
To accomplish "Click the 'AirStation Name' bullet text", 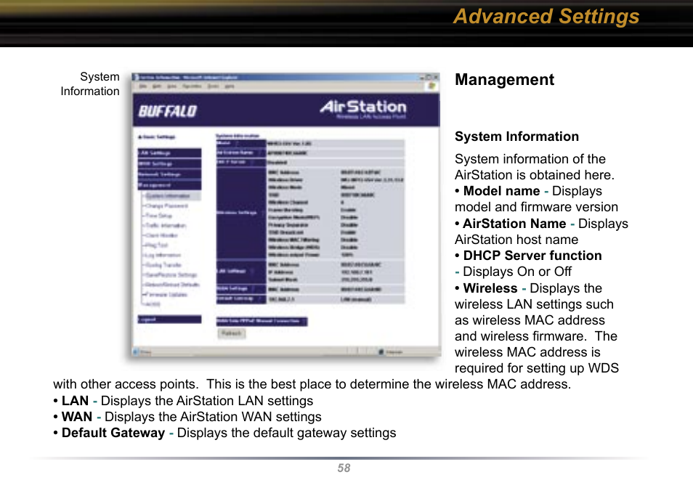I will coord(514,224).
